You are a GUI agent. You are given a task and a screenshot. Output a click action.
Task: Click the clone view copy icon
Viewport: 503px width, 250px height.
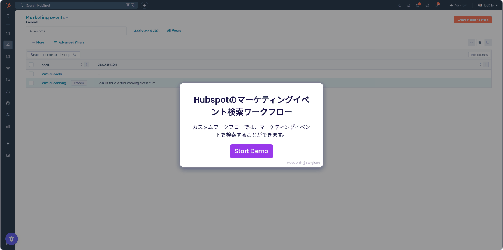pos(480,43)
